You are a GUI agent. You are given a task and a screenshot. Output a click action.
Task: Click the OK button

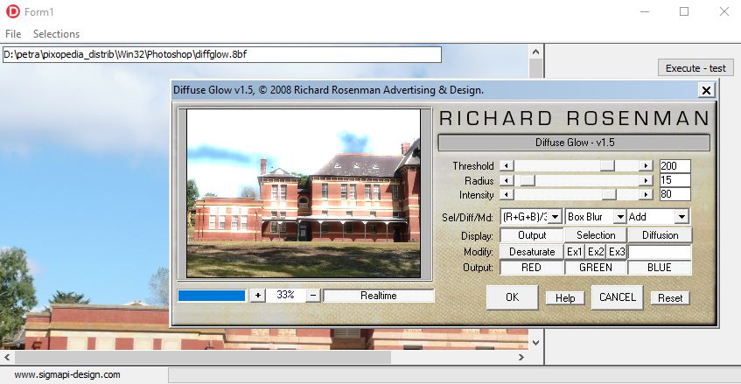(513, 297)
